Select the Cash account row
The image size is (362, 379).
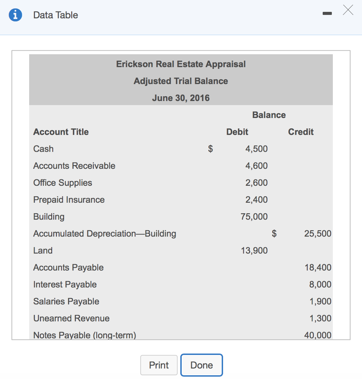(x=43, y=149)
